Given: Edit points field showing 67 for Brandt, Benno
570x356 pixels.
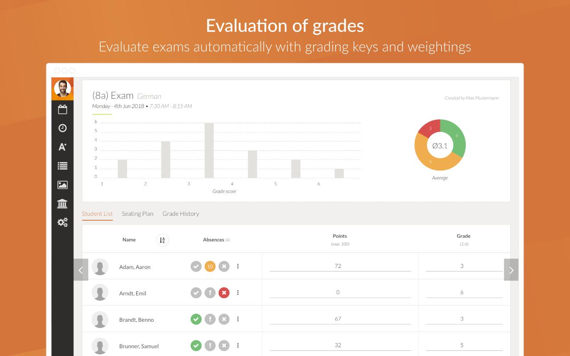Looking at the screenshot, I should [x=340, y=319].
